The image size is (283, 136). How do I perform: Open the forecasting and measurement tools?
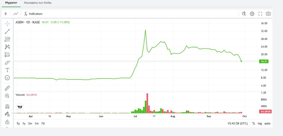(x=7, y=55)
